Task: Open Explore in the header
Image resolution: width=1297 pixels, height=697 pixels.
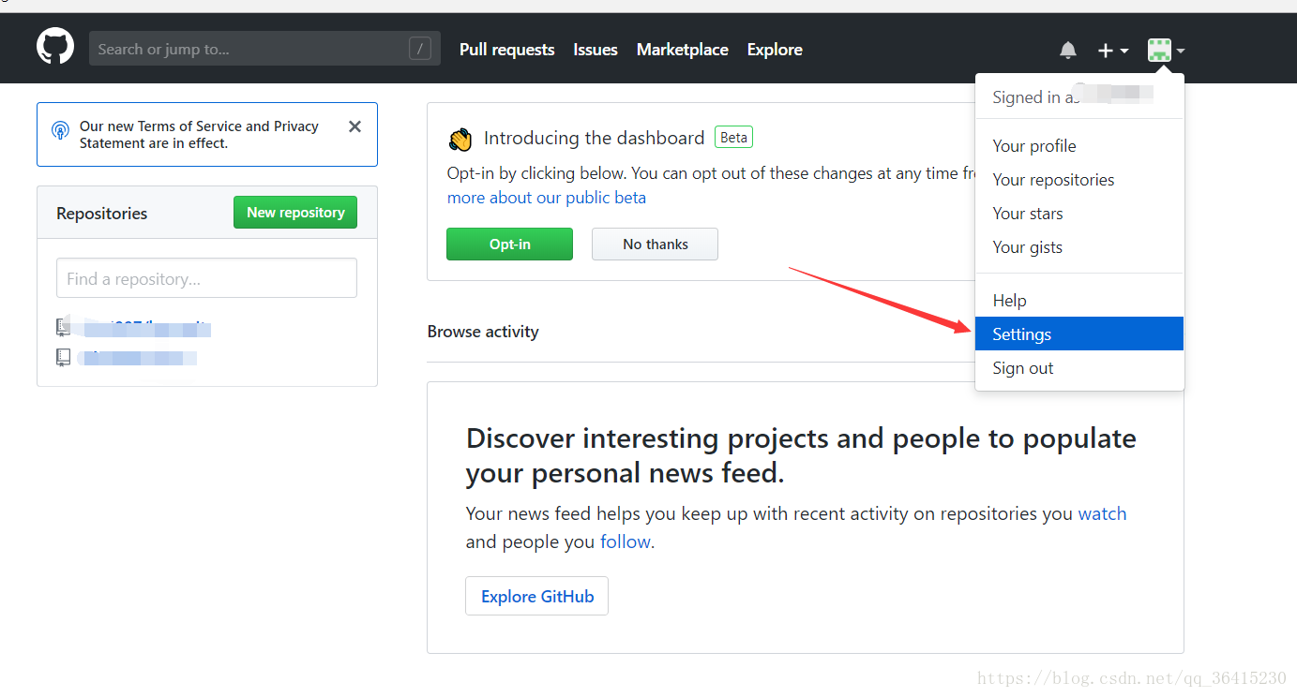Action: (x=775, y=50)
